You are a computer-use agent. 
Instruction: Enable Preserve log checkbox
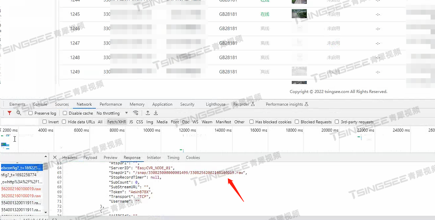point(31,113)
